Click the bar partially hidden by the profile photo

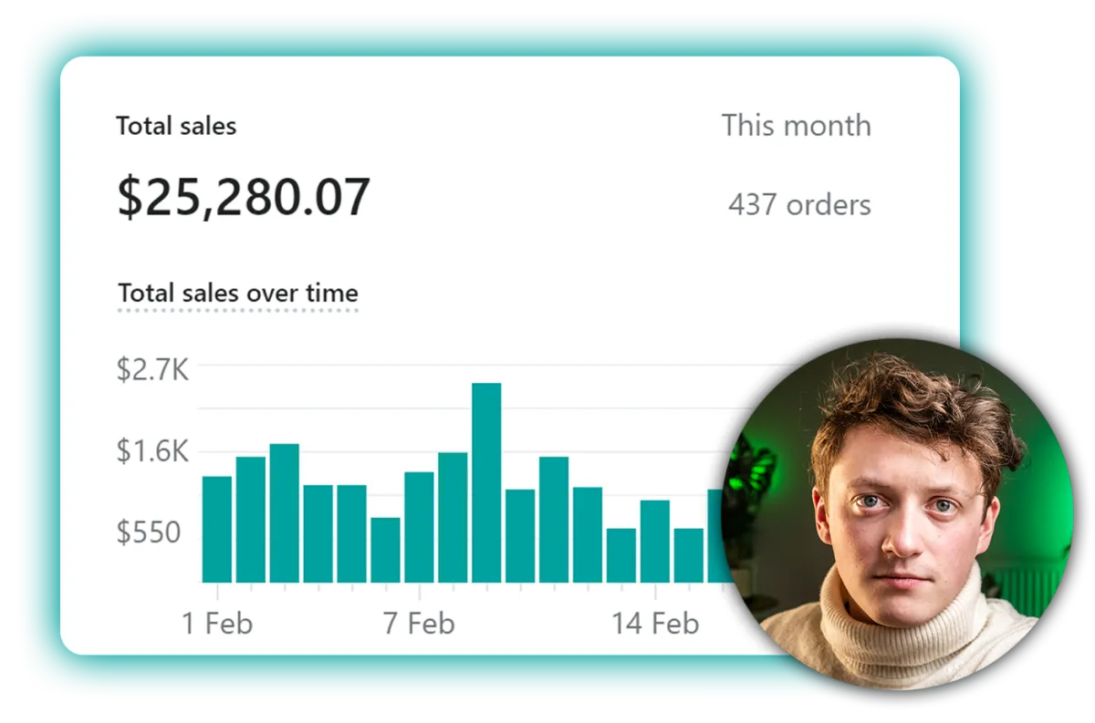(718, 535)
